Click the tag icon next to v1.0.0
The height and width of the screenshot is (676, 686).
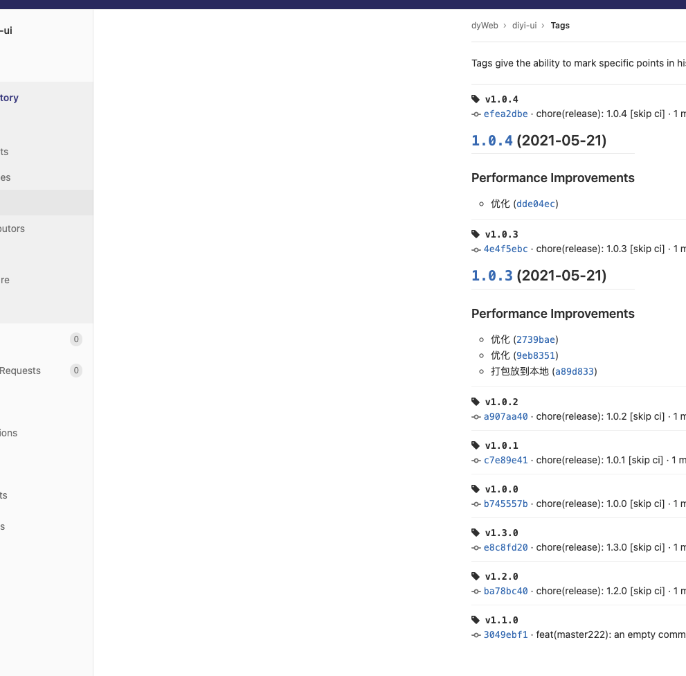tap(476, 489)
